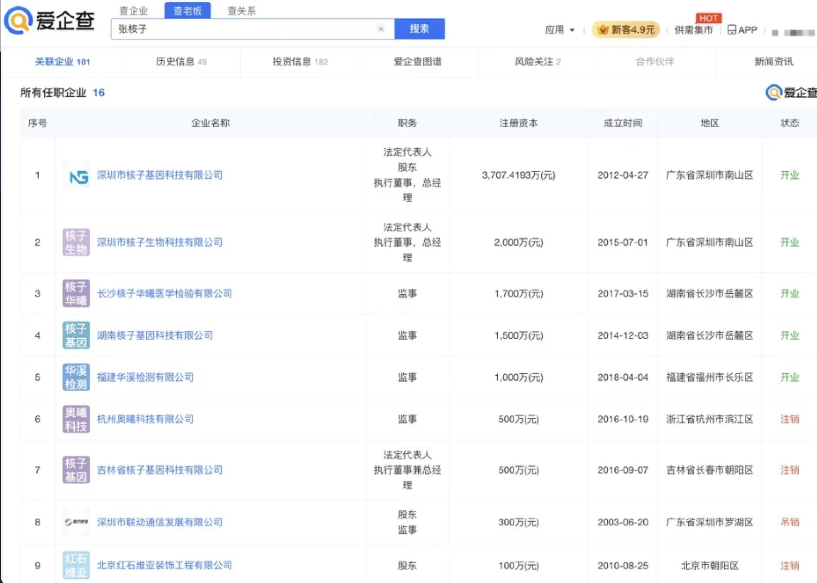Image resolution: width=817 pixels, height=583 pixels.
Task: Click the NG logo of 深圳市核子基因科技有限公司
Action: [x=77, y=175]
